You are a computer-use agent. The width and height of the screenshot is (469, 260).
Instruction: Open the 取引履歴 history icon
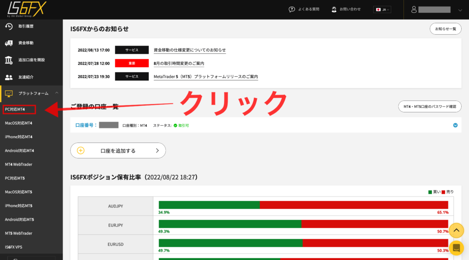tap(9, 26)
